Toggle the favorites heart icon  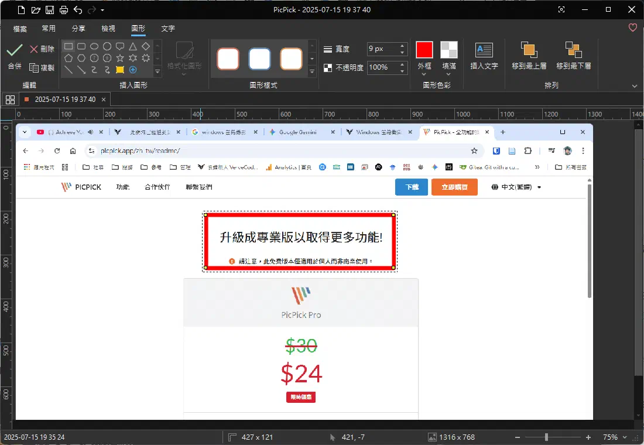coord(632,28)
